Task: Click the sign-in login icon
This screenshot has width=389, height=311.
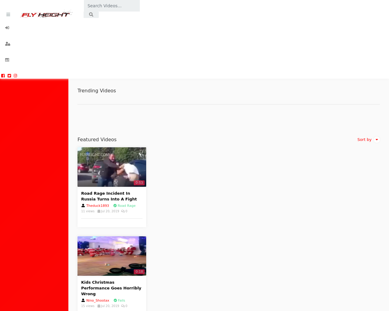Action: 7,27
